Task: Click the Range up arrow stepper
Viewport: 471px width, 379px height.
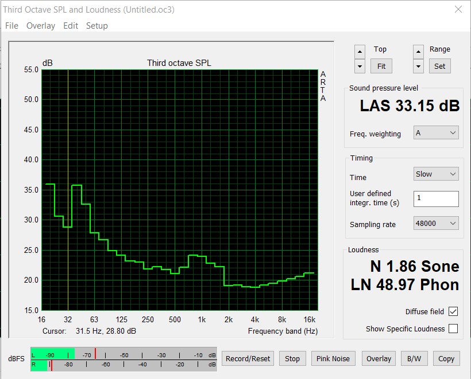Action: pyautogui.click(x=418, y=52)
